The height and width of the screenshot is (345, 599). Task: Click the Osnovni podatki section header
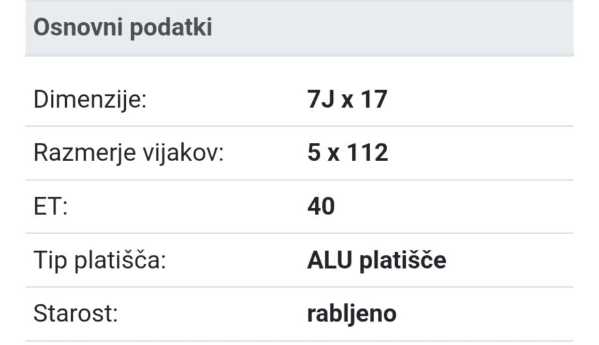coord(123,28)
